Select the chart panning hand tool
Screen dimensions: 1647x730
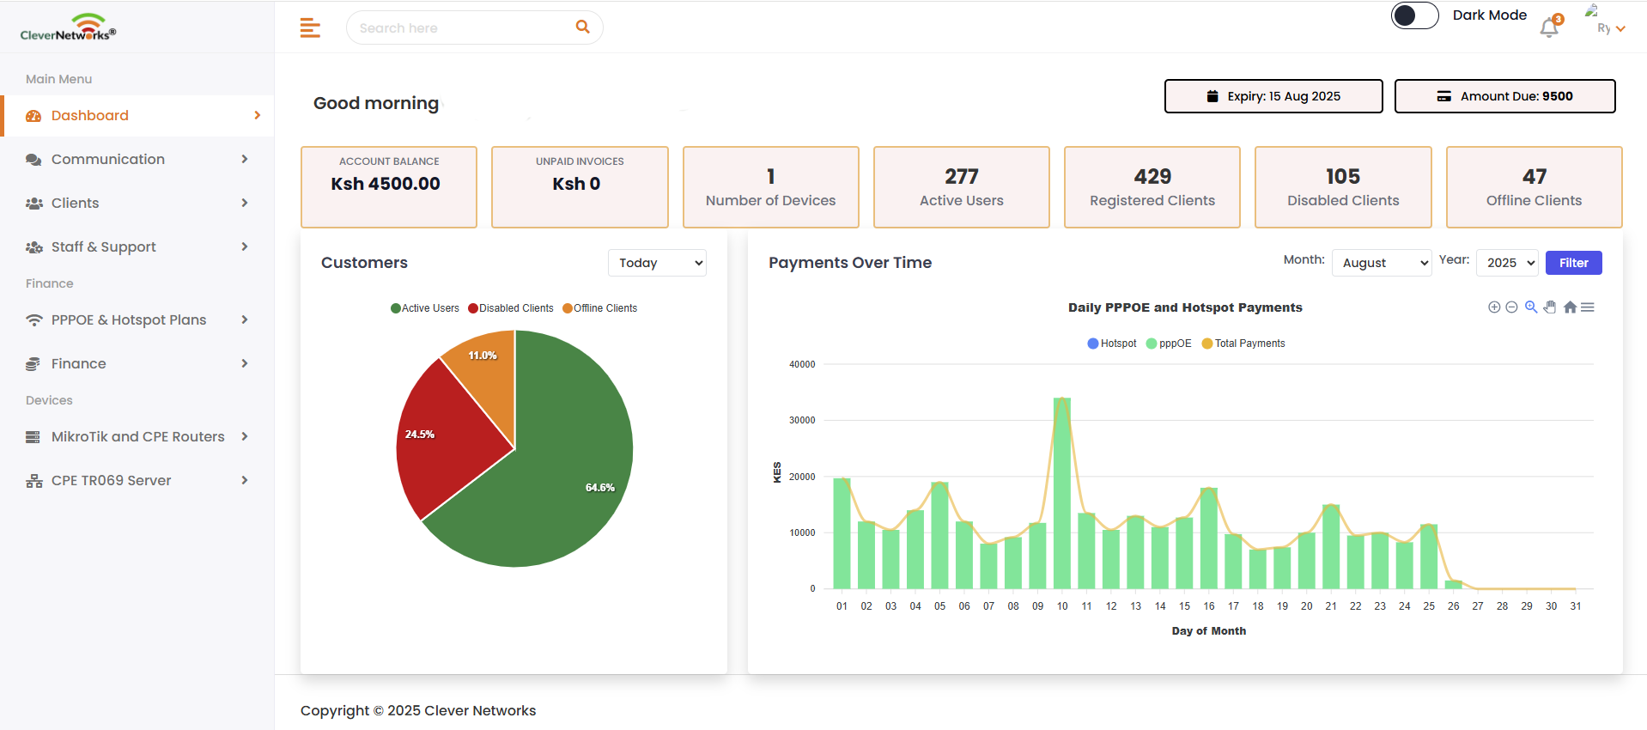(x=1550, y=307)
